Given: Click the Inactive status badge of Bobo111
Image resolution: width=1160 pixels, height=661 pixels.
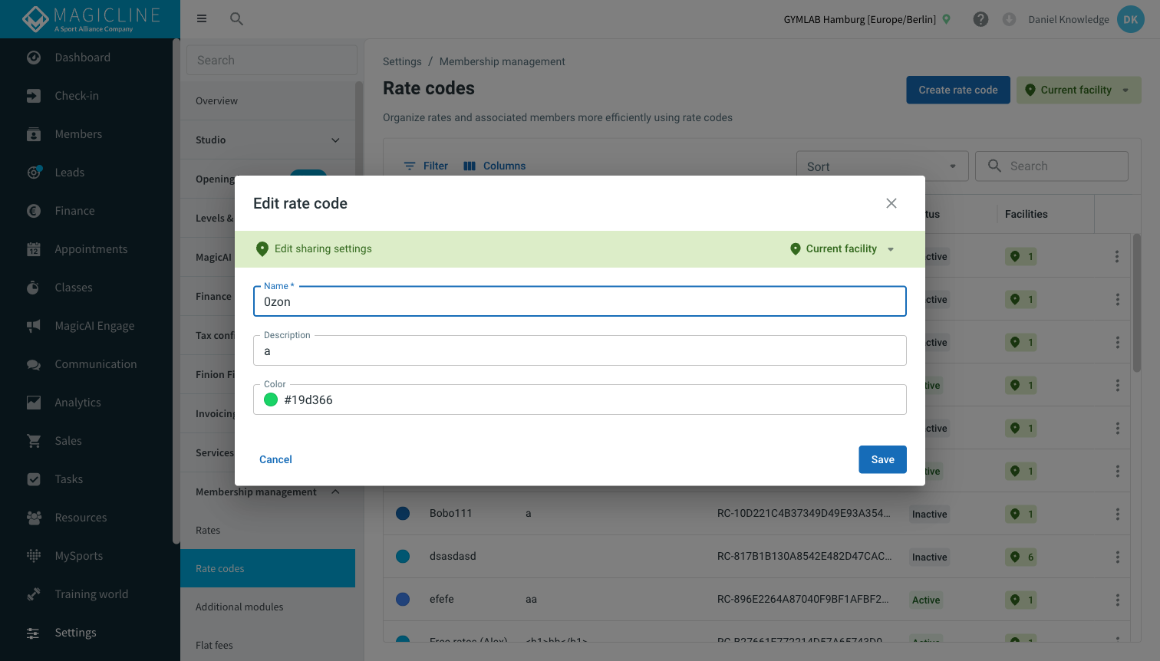Looking at the screenshot, I should tap(929, 515).
